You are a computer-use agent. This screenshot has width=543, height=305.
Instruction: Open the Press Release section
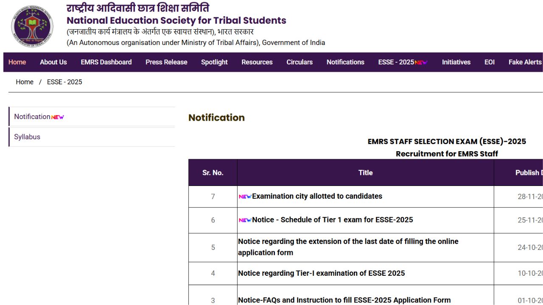tap(166, 62)
